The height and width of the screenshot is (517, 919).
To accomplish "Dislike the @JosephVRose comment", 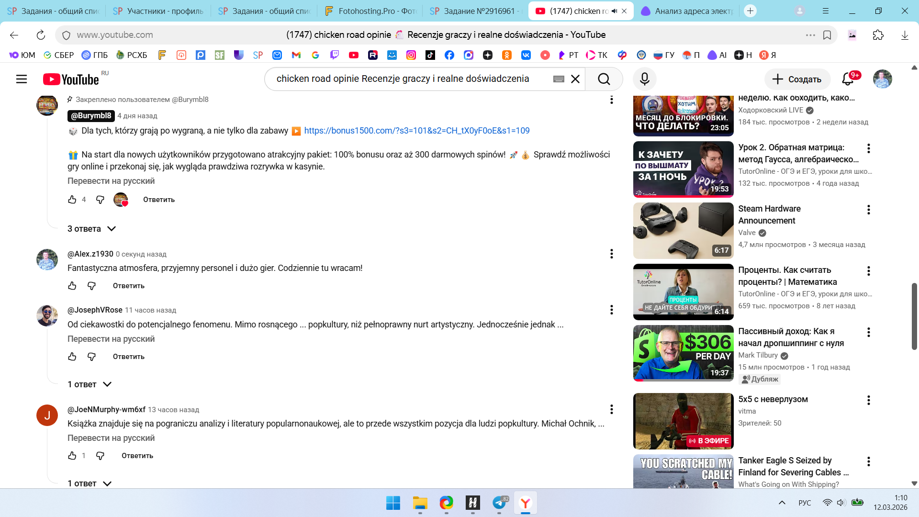I will click(x=91, y=357).
